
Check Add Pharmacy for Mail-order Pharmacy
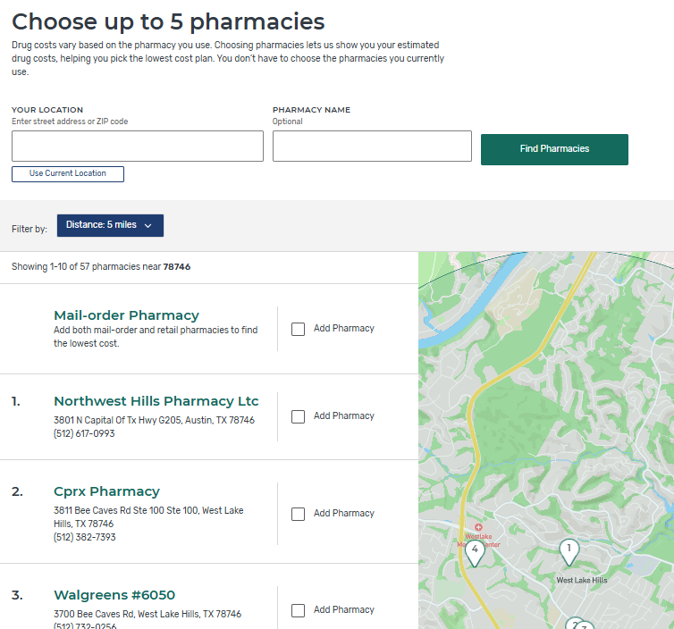[x=299, y=329]
